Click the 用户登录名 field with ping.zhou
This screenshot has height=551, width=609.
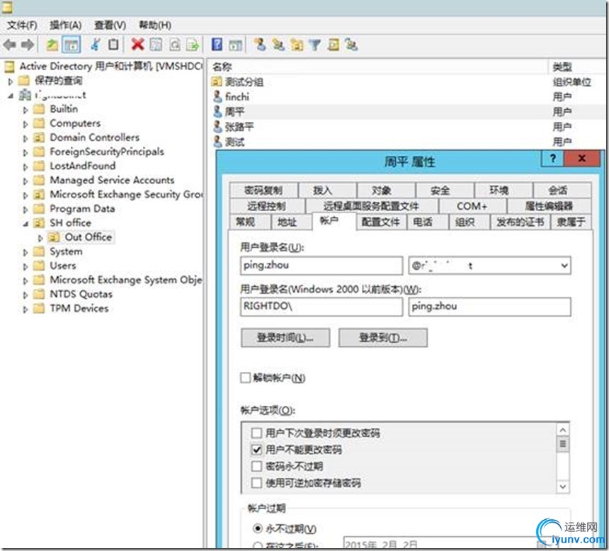(x=321, y=266)
